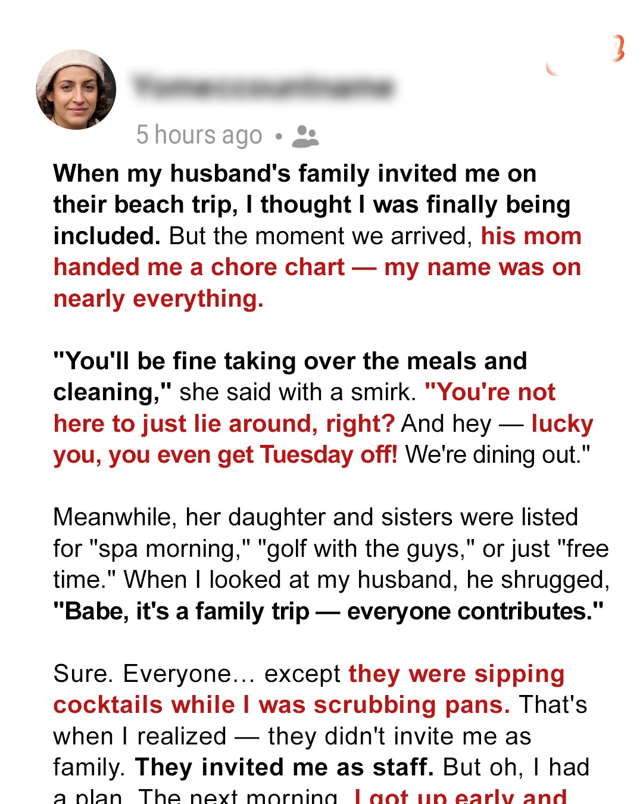Viewport: 643px width, 804px height.
Task: Click the "We're dining out." text
Action: pos(498,456)
